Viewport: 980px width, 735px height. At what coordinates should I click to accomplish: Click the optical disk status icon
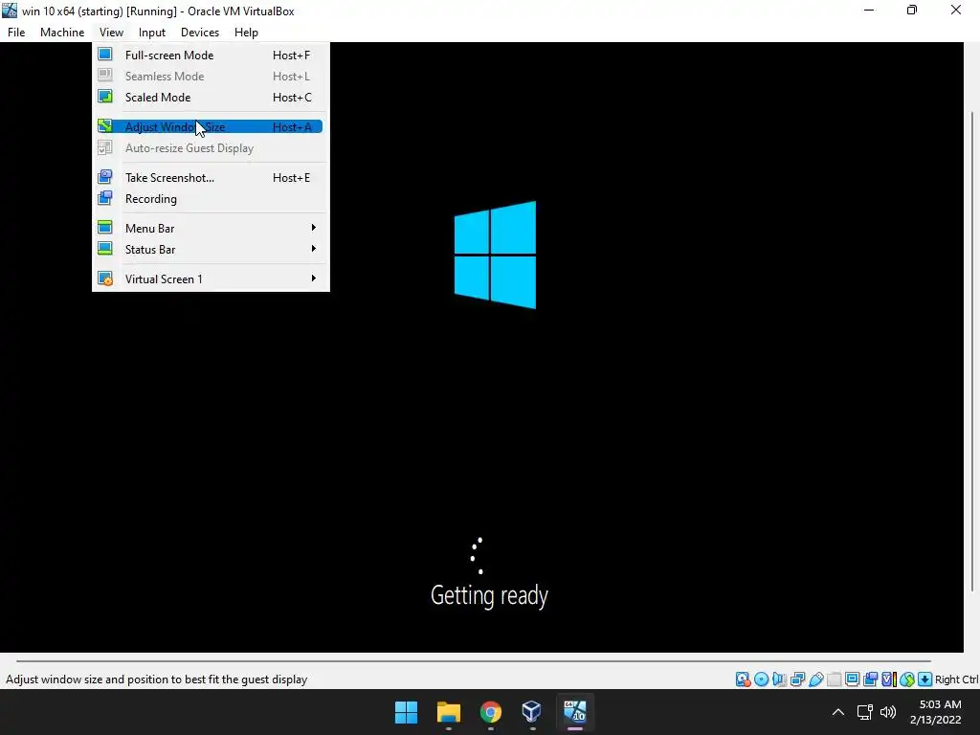click(x=761, y=679)
